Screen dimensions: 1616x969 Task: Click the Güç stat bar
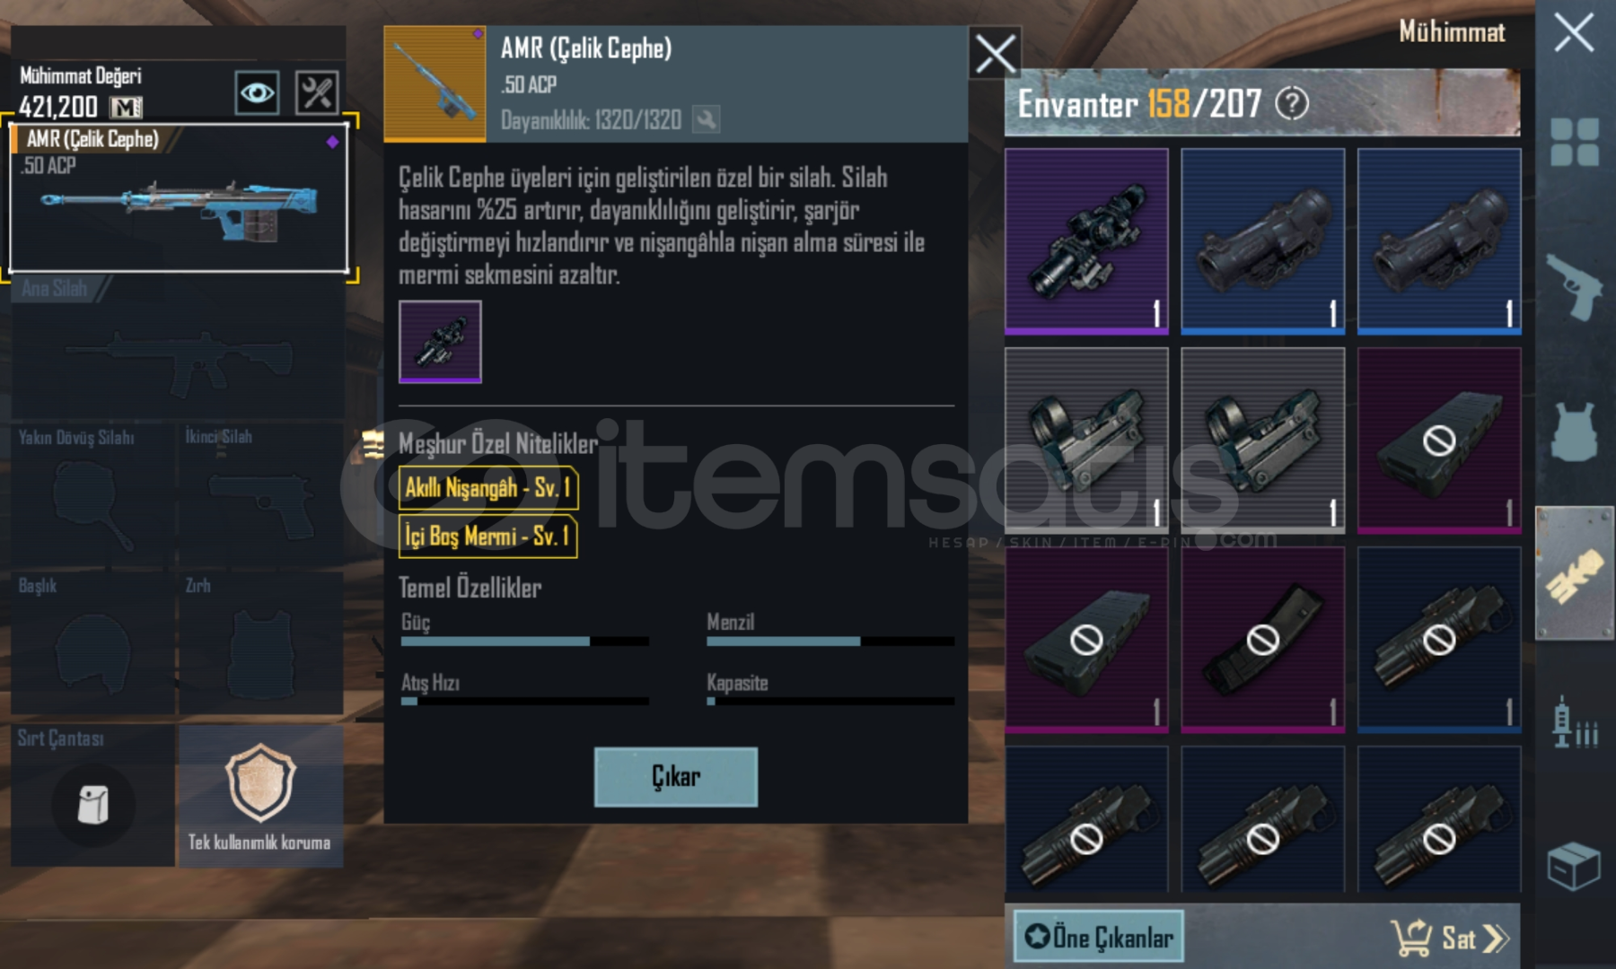click(x=525, y=642)
